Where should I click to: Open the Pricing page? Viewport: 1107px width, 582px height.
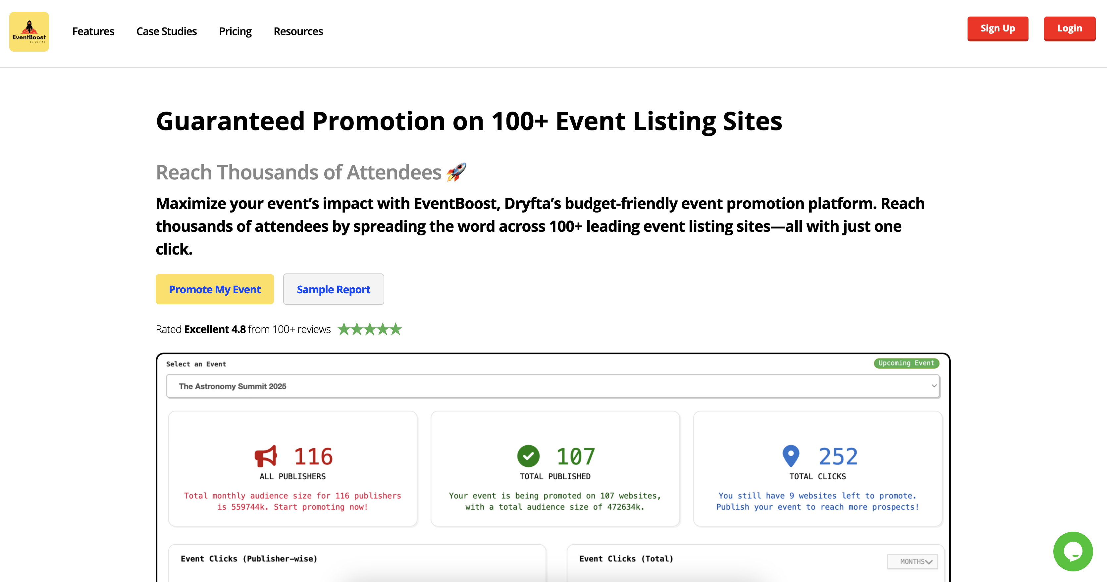coord(235,31)
